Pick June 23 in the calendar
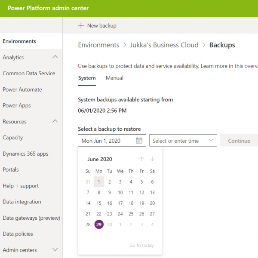258x258 pixels. pos(110,214)
